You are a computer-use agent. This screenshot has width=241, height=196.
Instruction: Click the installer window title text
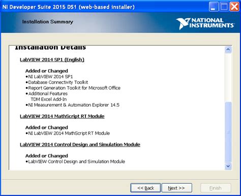(69, 7)
